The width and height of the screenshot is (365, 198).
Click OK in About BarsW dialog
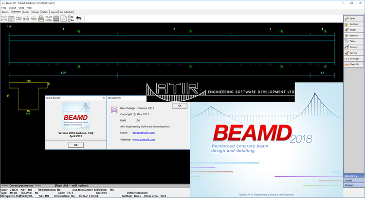(x=180, y=106)
